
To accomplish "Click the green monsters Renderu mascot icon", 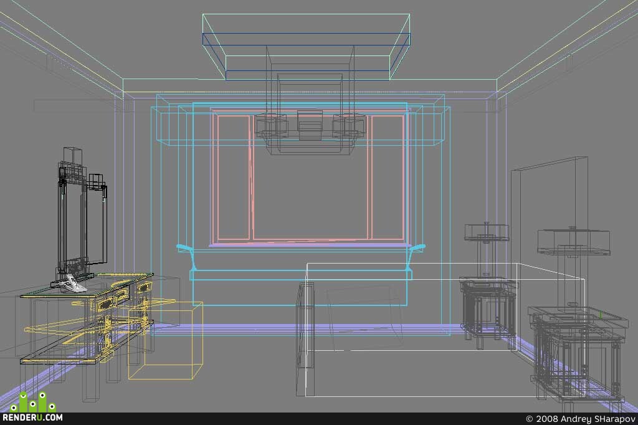I will tap(34, 402).
